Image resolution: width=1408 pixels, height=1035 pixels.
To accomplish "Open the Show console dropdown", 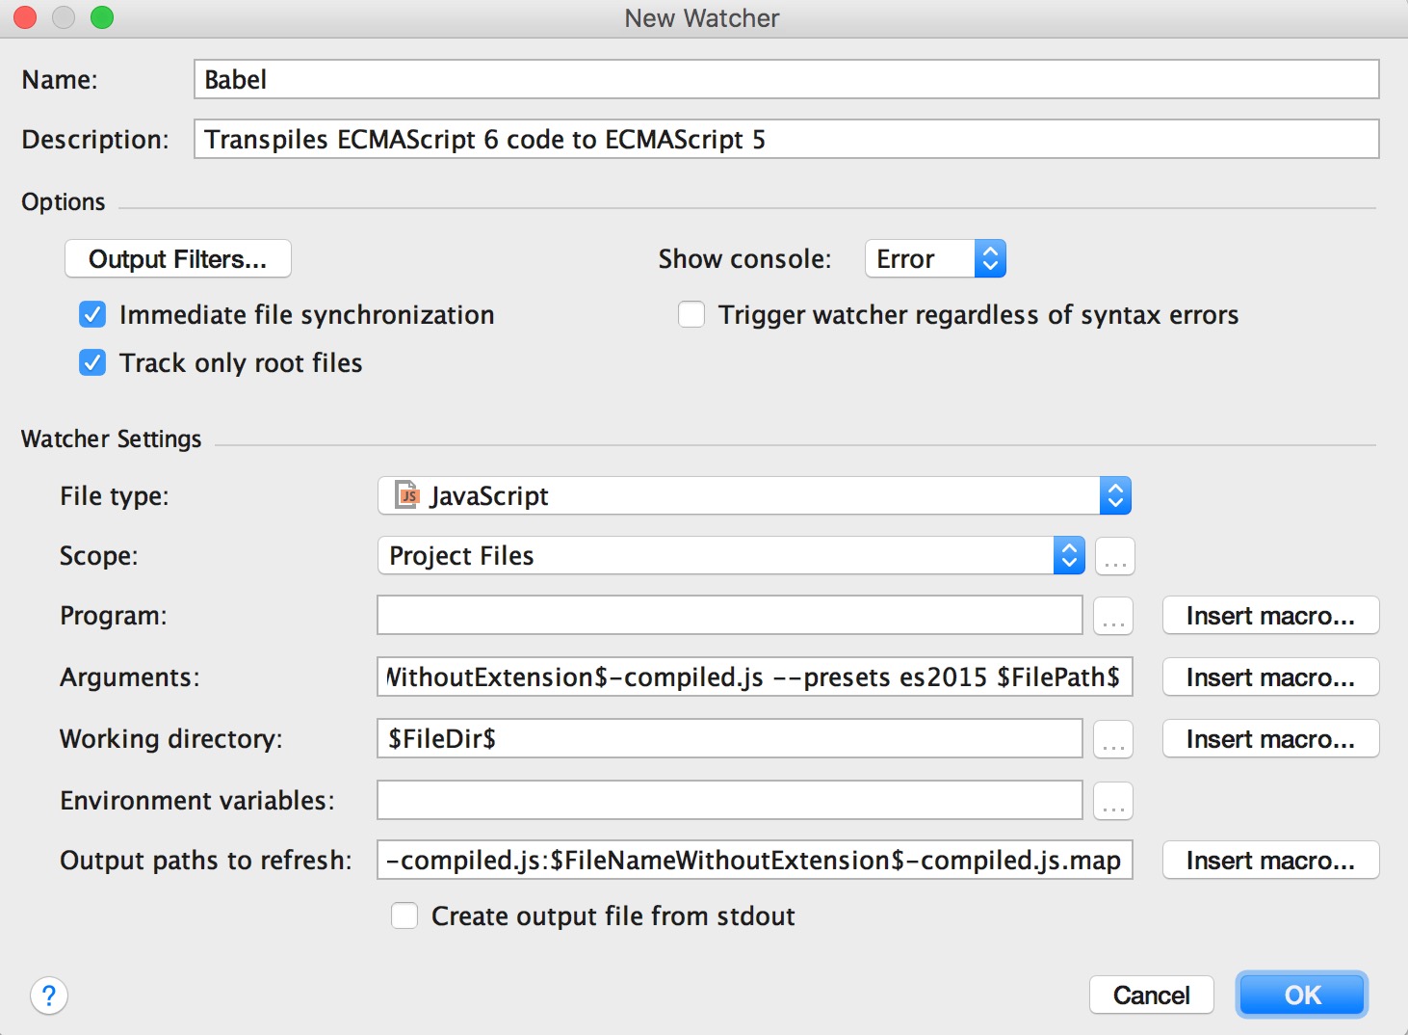I will coord(935,259).
